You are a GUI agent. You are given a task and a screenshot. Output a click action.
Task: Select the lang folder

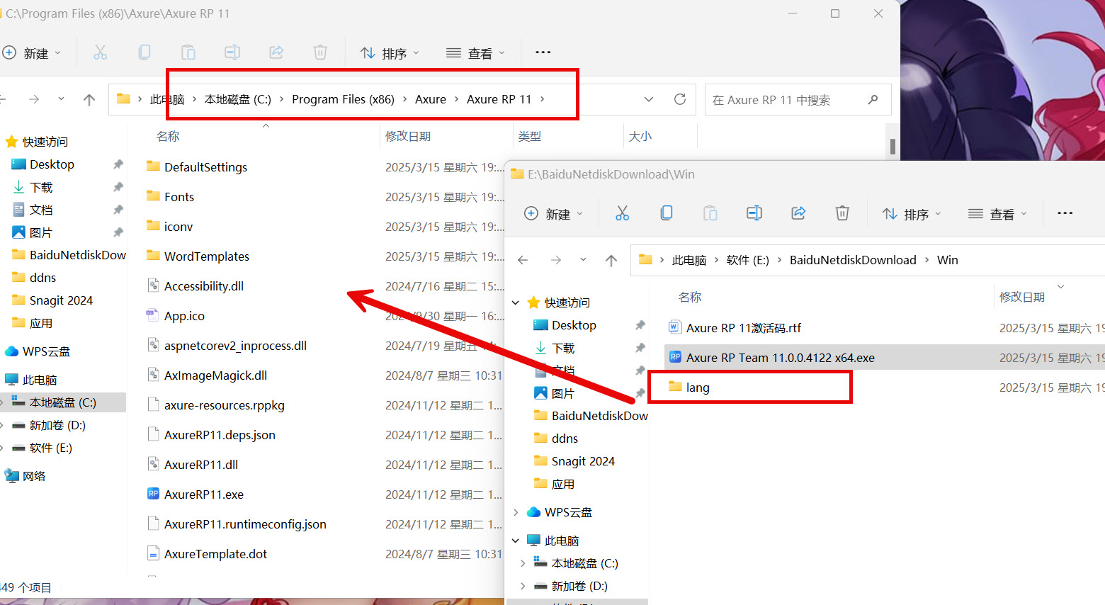tap(698, 388)
